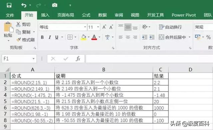
Task: Open insert function with the fx icon
Action: pos(78,59)
